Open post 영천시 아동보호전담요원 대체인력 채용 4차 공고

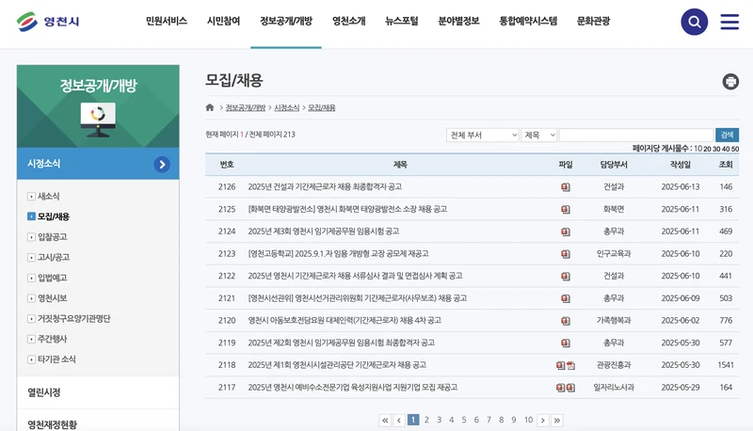pyautogui.click(x=344, y=320)
